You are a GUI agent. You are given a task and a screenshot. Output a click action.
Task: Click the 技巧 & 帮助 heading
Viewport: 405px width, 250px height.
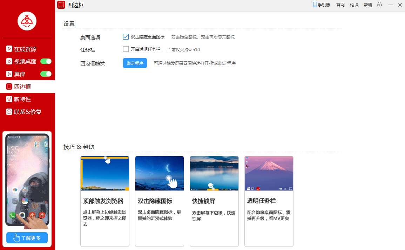pyautogui.click(x=79, y=147)
